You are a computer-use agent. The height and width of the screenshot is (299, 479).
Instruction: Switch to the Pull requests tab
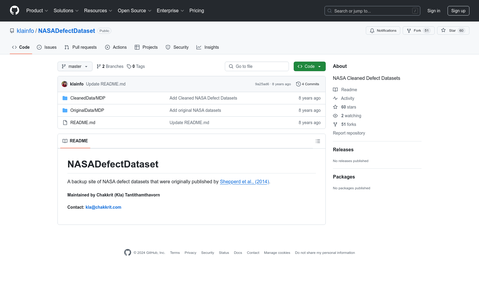(80, 47)
